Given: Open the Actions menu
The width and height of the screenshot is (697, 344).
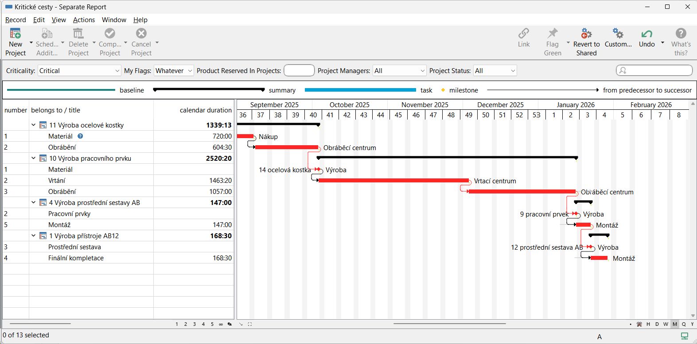Looking at the screenshot, I should click(x=84, y=20).
